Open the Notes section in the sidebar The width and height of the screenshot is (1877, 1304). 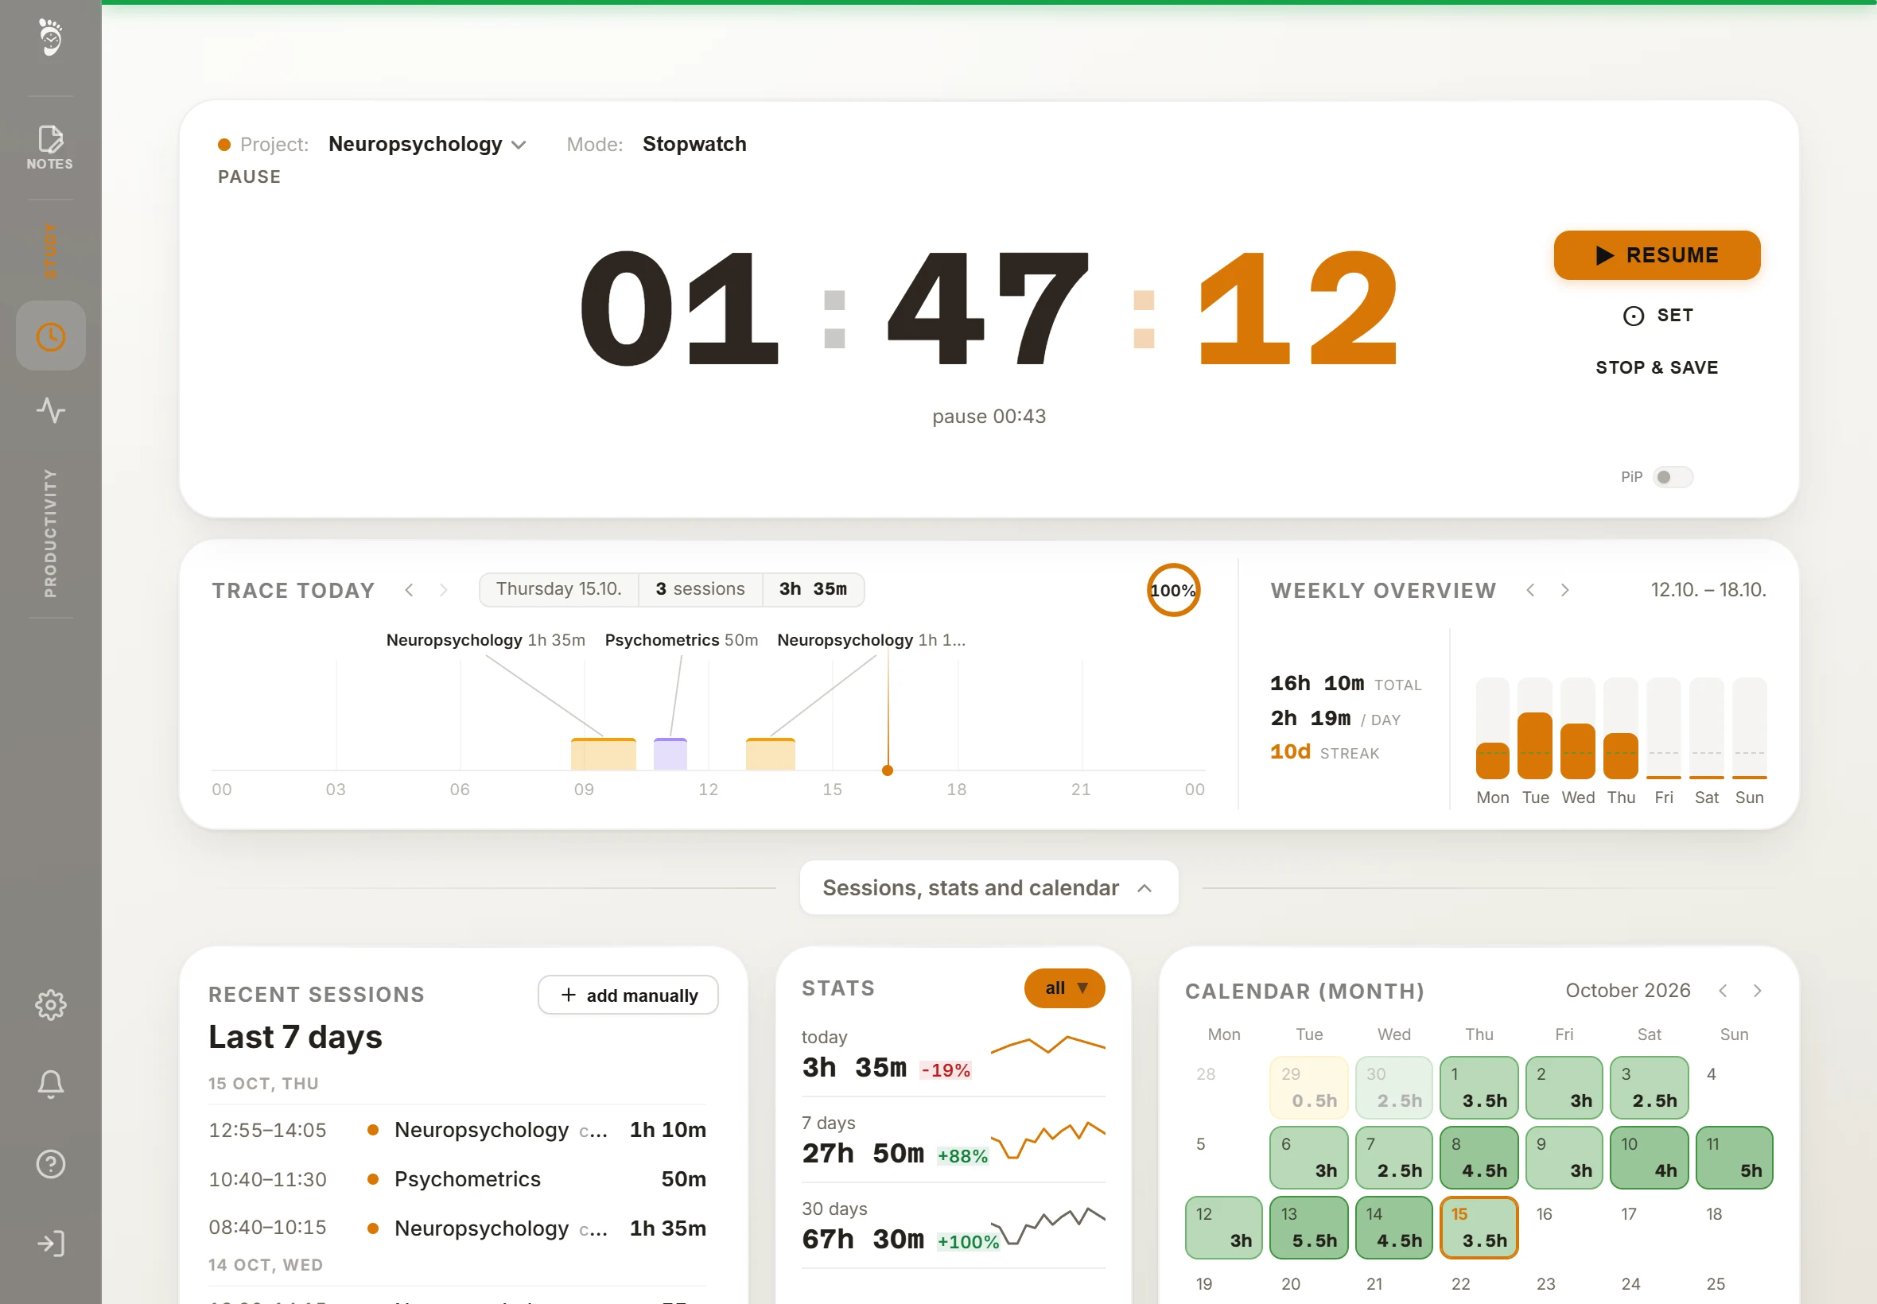pyautogui.click(x=50, y=147)
